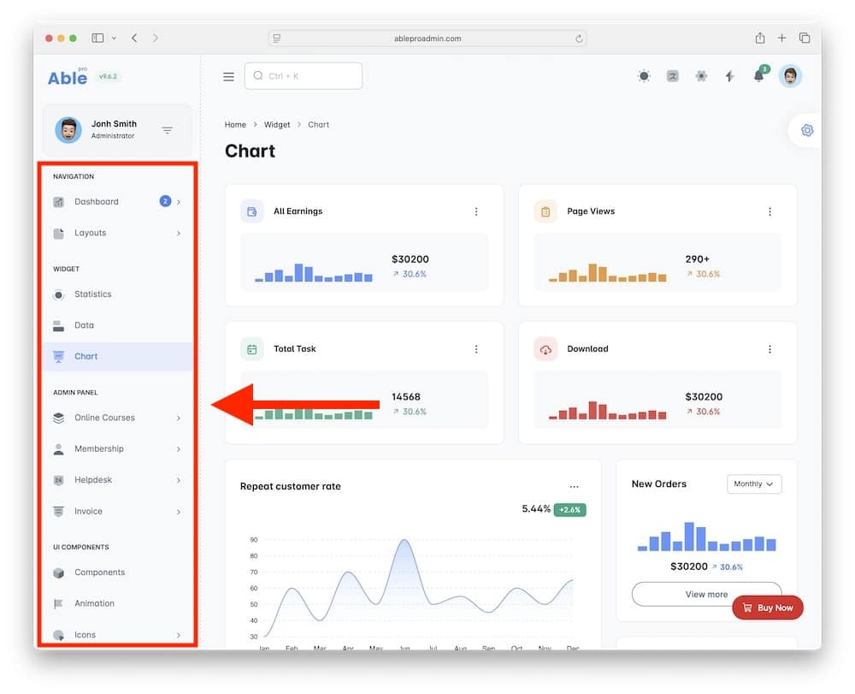Click the lightning bolt quick-actions icon

[x=729, y=76]
